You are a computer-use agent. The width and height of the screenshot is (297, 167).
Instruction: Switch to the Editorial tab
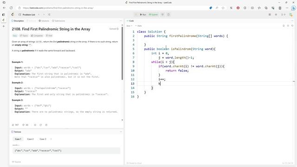tap(31, 21)
